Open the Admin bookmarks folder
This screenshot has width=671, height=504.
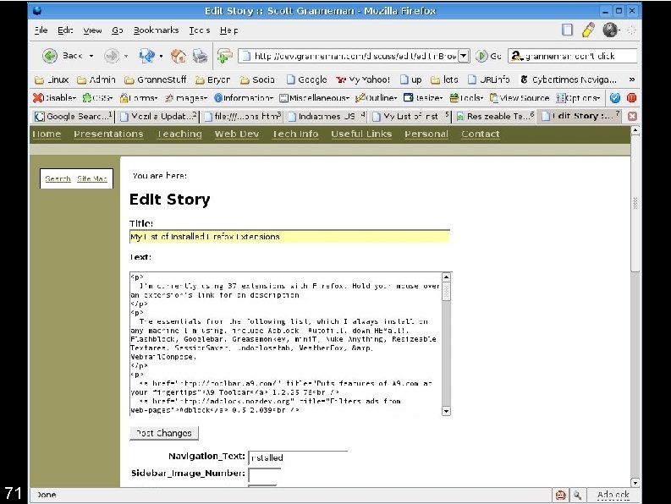click(96, 79)
